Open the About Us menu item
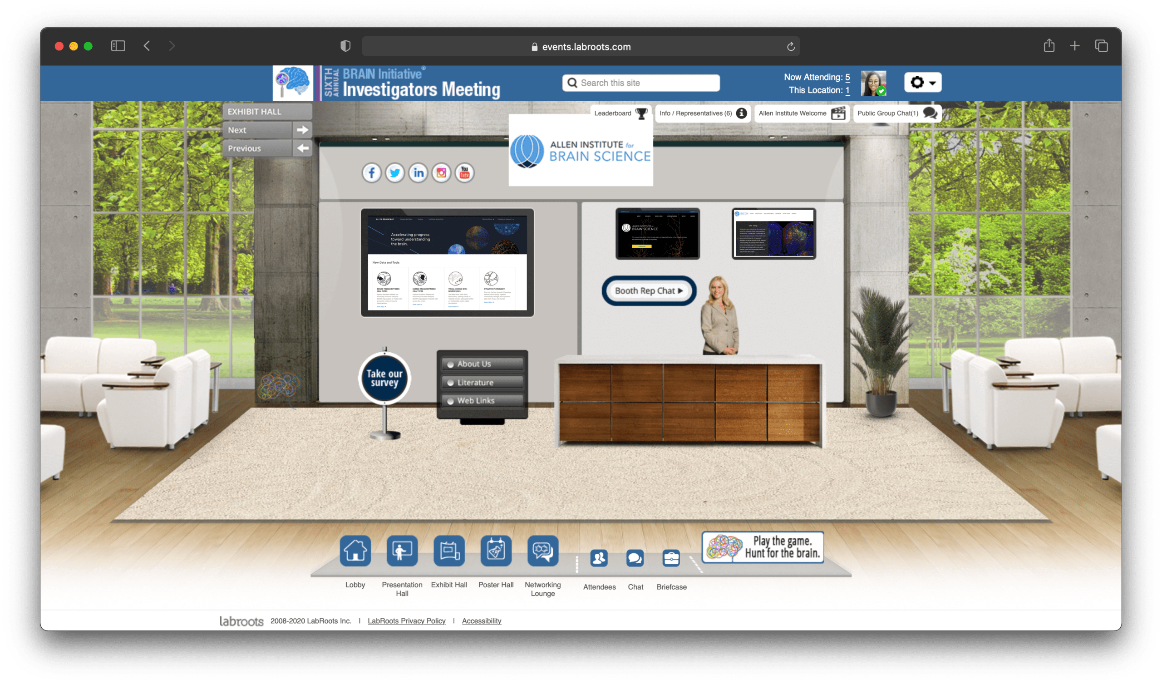This screenshot has height=684, width=1162. 483,364
